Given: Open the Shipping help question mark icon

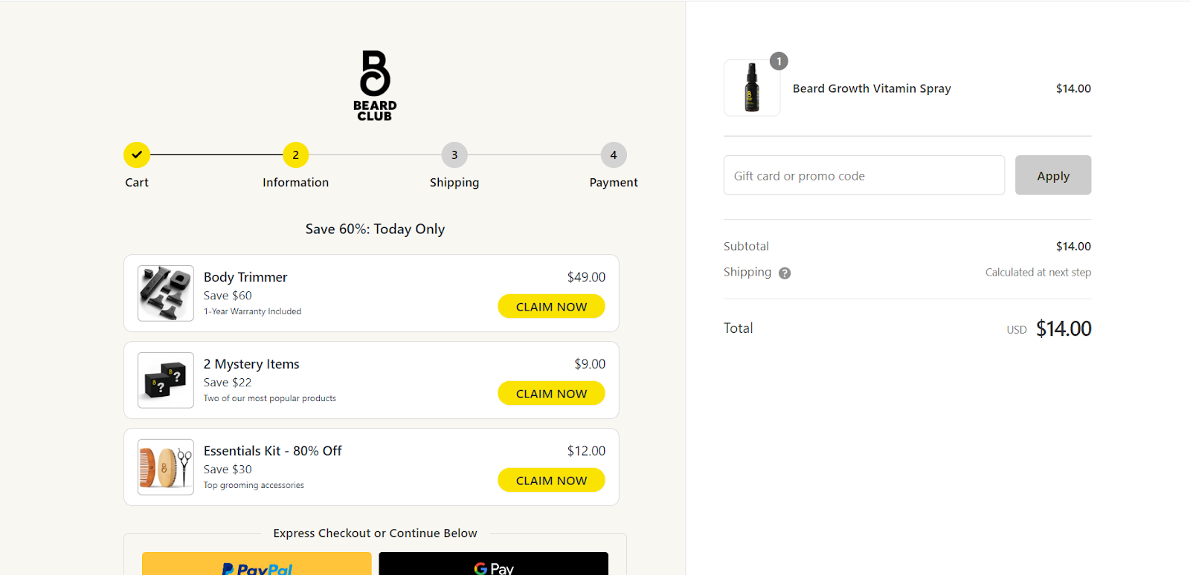Looking at the screenshot, I should click(x=785, y=273).
